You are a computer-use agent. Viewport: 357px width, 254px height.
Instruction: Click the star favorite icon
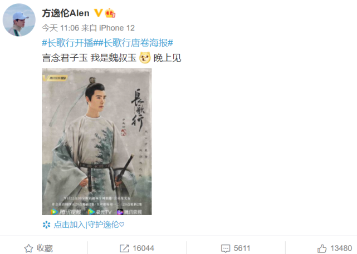29,248
